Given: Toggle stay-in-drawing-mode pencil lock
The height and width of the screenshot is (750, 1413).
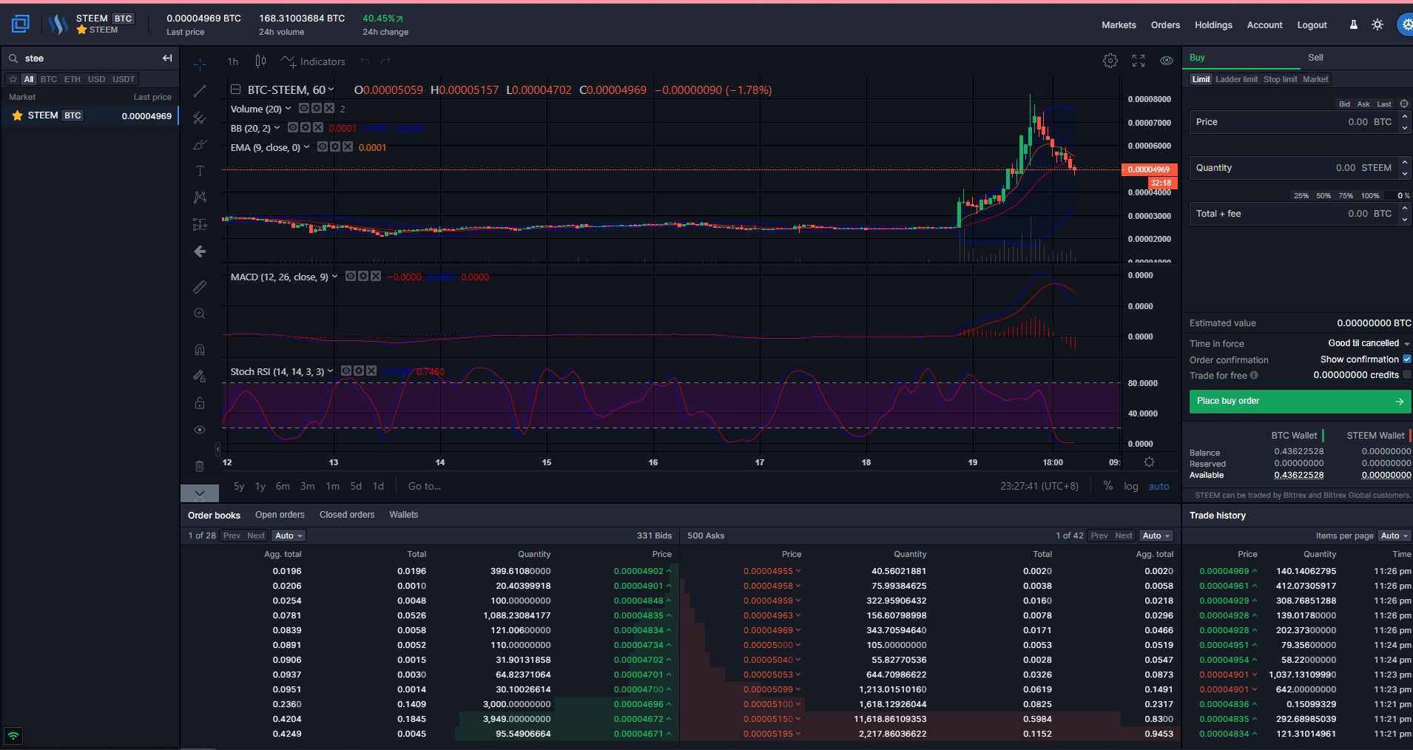Looking at the screenshot, I should tap(200, 376).
